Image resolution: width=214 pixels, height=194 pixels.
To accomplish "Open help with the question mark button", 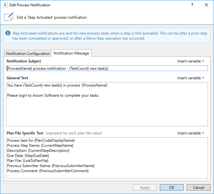I will (x=192, y=5).
